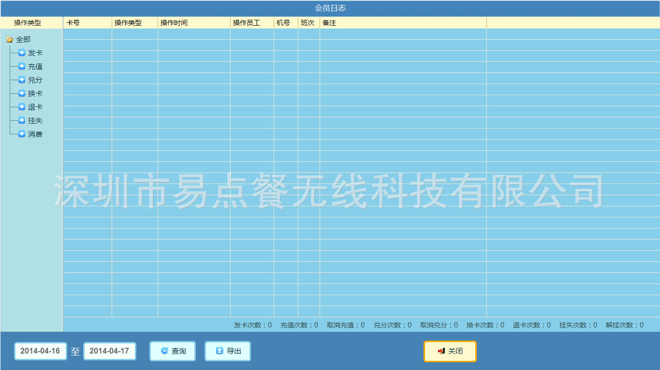This screenshot has height=370, width=660.
Task: Click the 操作员工 column header
Action: coord(252,23)
